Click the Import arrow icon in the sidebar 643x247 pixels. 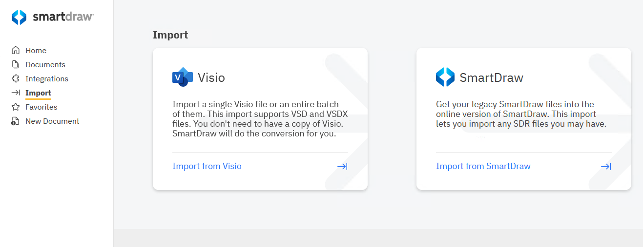pos(16,93)
